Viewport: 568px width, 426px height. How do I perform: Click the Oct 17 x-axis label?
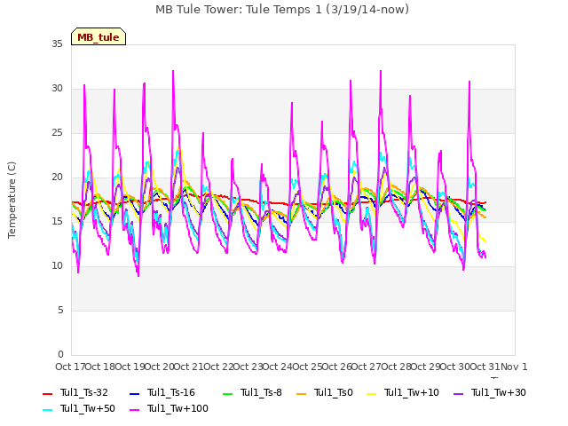[70, 367]
